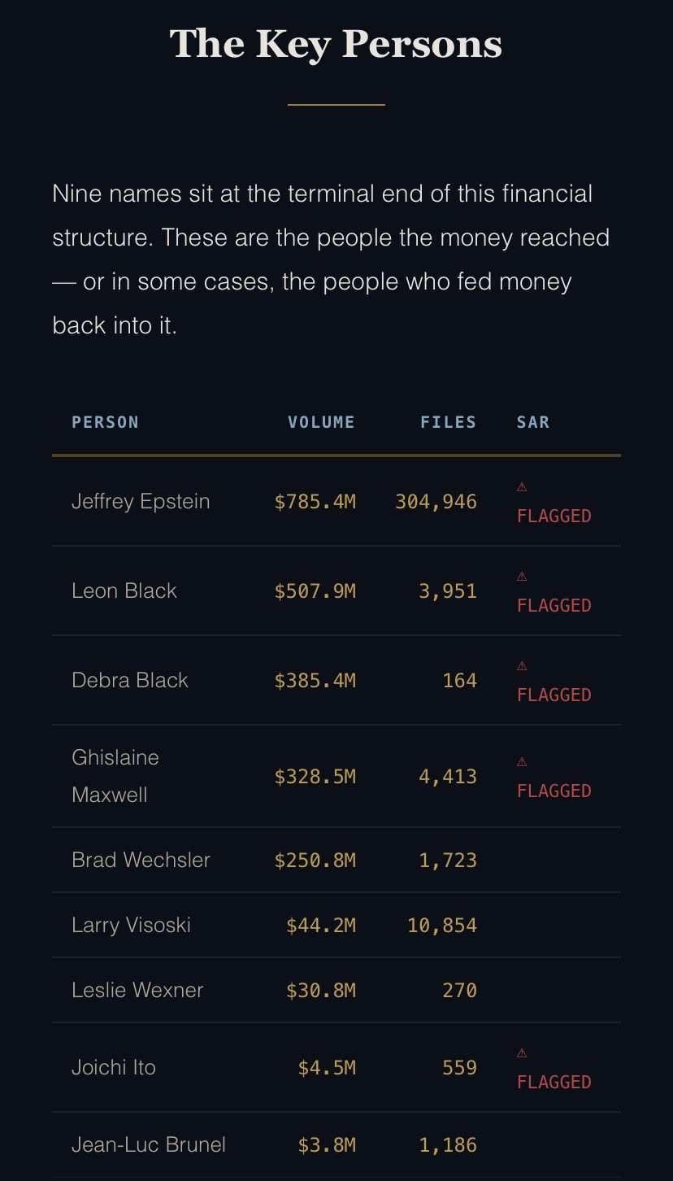The width and height of the screenshot is (673, 1181).
Task: Select the Ghislaine Maxwell name
Action: [x=115, y=776]
